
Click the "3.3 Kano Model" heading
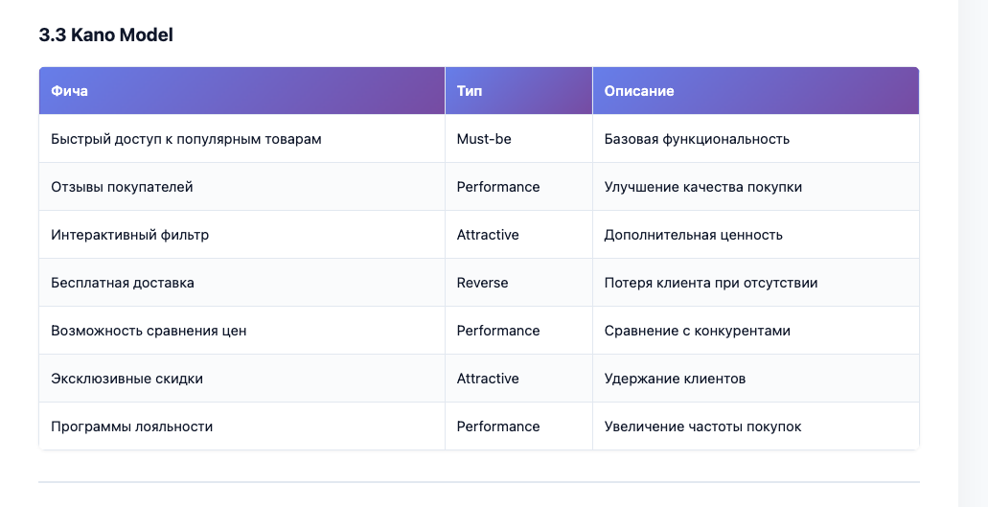(x=105, y=35)
